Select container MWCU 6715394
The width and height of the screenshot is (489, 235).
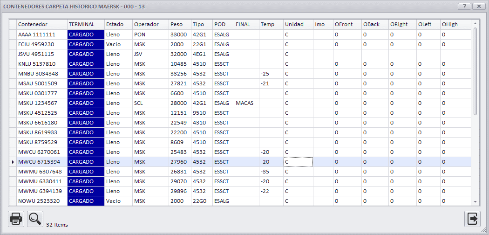(x=42, y=162)
